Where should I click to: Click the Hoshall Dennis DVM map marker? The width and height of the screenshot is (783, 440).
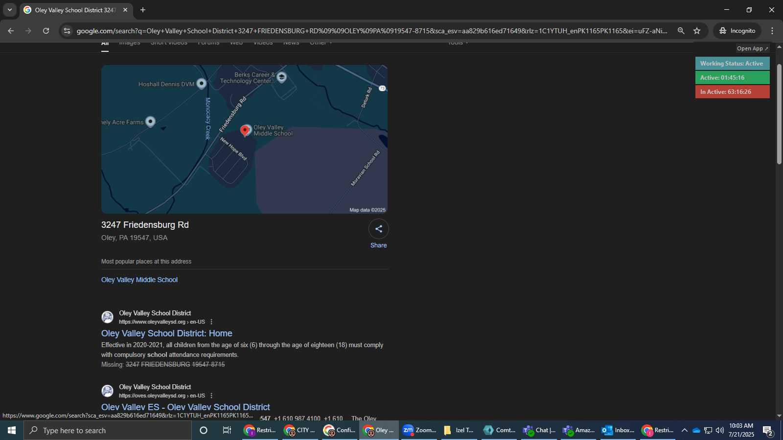pyautogui.click(x=201, y=84)
